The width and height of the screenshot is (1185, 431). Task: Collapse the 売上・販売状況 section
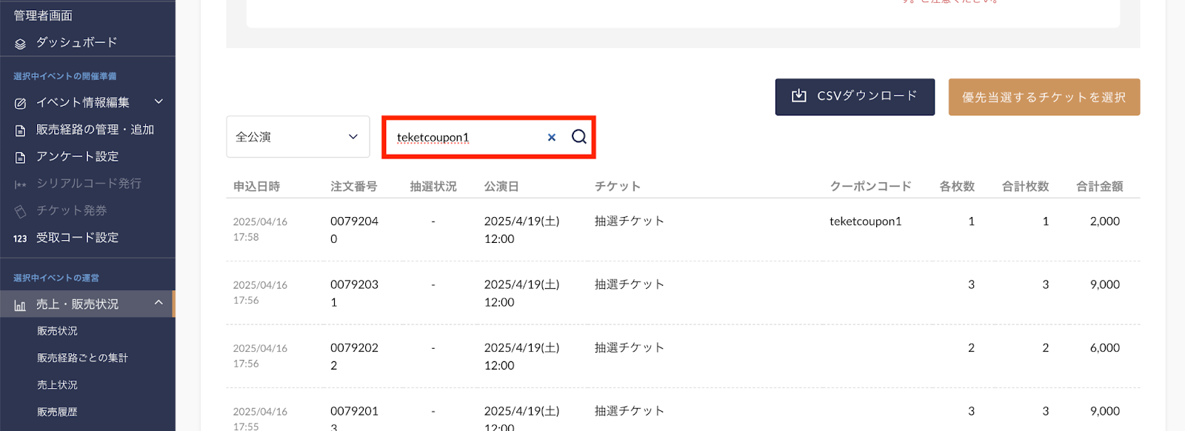158,303
